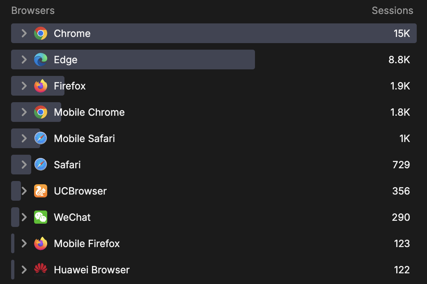Click the UCBrowser 356 sessions value
Screen dimensions: 427x284
pyautogui.click(x=401, y=191)
